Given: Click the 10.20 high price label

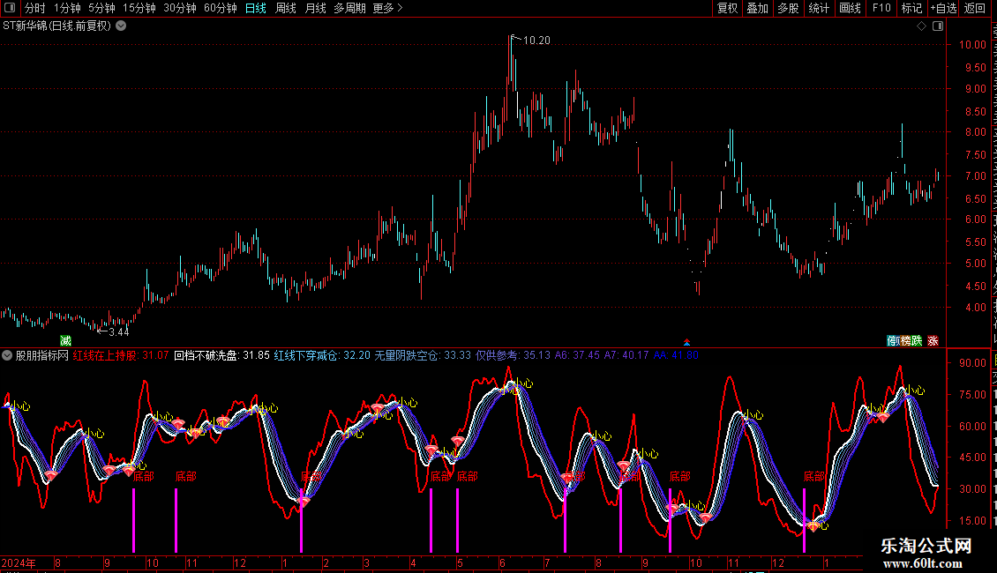Looking at the screenshot, I should (536, 40).
